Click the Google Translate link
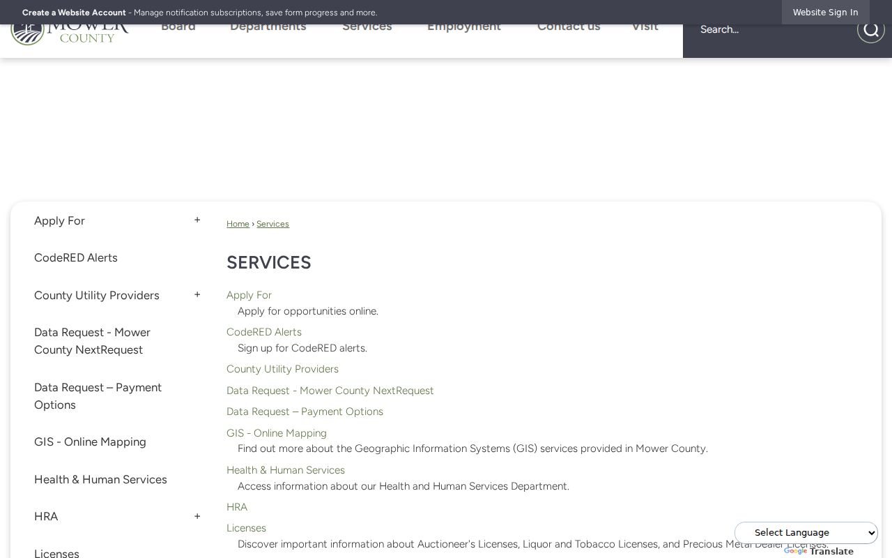 click(x=819, y=552)
